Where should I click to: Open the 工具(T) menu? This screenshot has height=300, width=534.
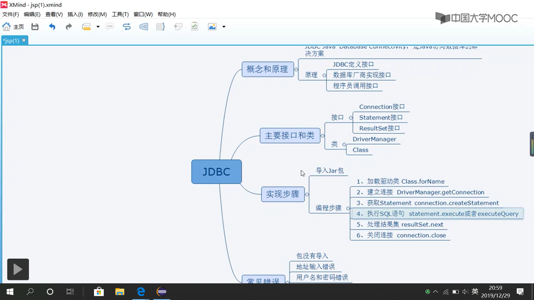click(120, 14)
